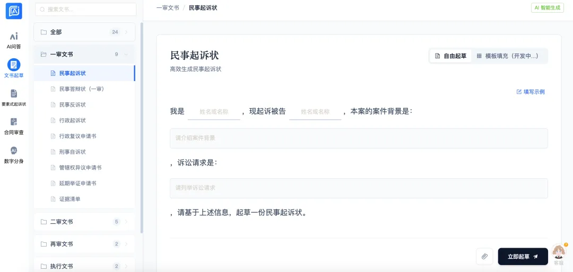The height and width of the screenshot is (272, 573).
Task: Expand the 二审文书 folder
Action: 84,222
